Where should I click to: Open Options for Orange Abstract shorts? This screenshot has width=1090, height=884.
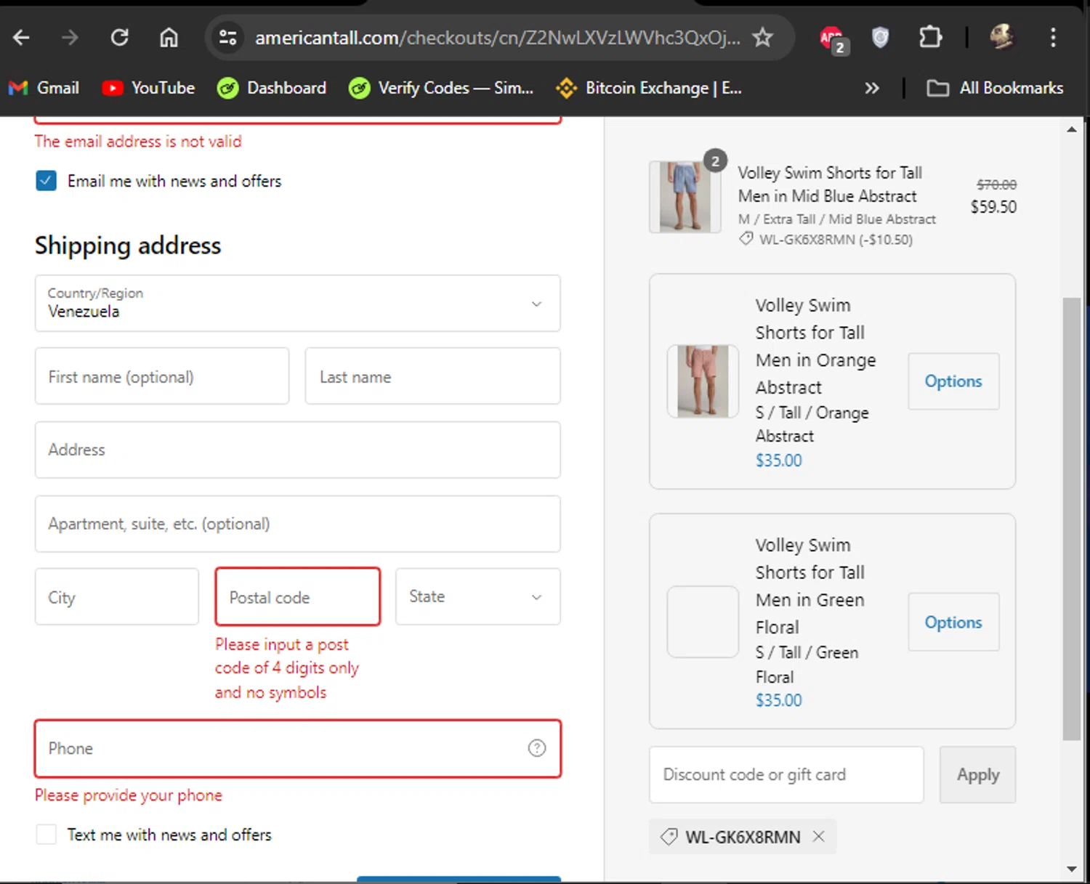[953, 381]
